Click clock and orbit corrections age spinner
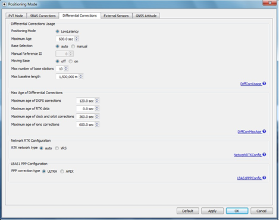Image resolution: width=279 pixels, height=221 pixels. (97, 117)
